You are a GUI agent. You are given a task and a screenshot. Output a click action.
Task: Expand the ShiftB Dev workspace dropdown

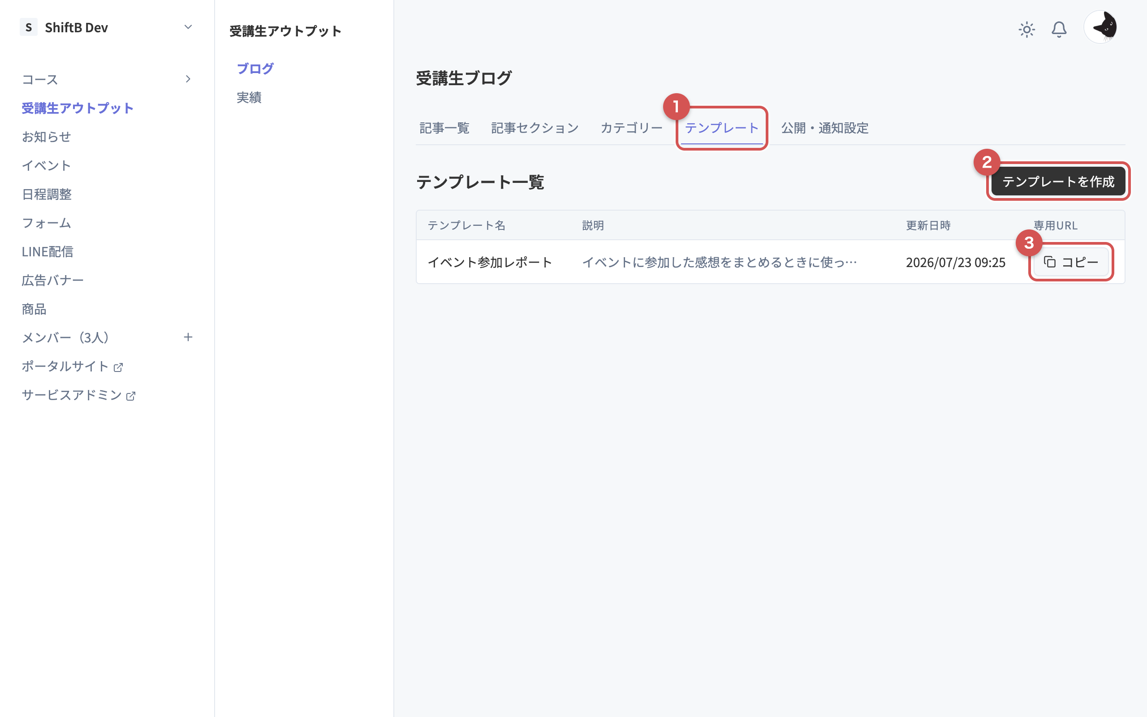188,27
